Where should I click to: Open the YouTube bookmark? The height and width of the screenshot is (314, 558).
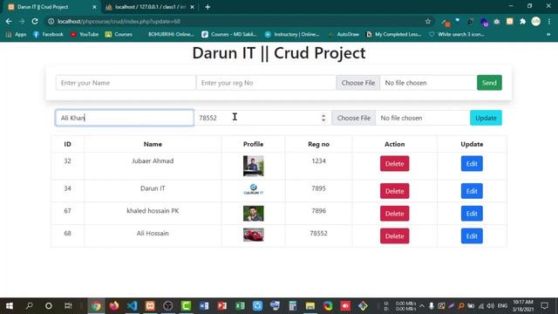pos(85,34)
